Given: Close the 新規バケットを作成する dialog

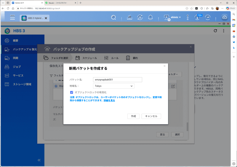Looking at the screenshot, I should [164, 66].
